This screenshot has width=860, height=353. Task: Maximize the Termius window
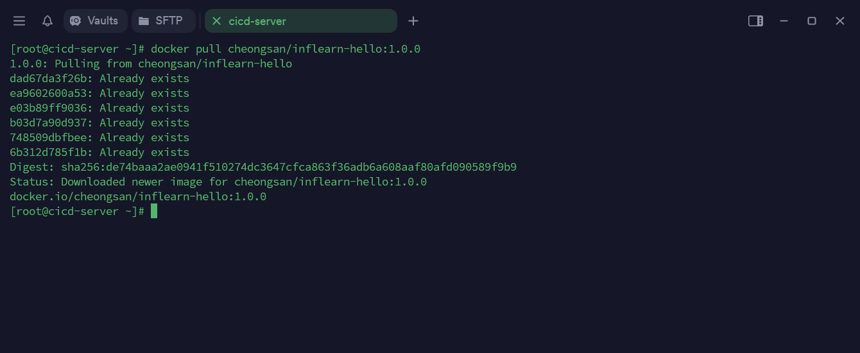[x=812, y=21]
